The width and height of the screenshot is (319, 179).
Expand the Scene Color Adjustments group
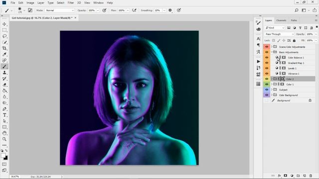pos(272,47)
